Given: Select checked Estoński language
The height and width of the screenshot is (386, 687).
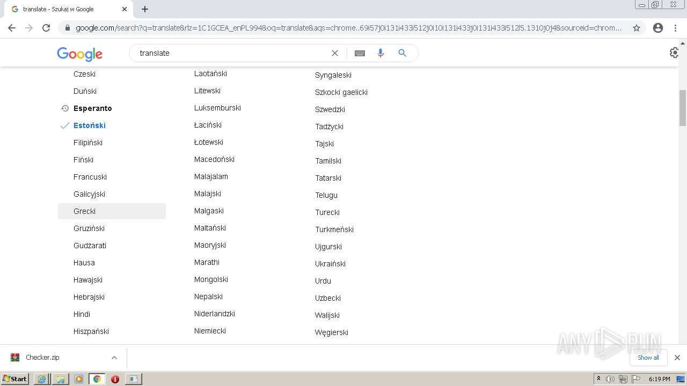Looking at the screenshot, I should pos(89,125).
